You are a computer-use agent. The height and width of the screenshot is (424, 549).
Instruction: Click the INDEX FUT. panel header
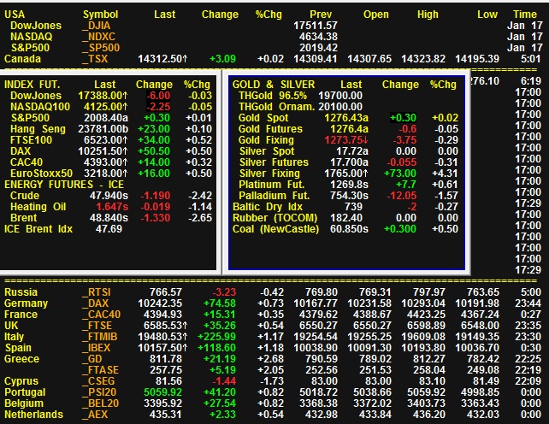tap(32, 85)
